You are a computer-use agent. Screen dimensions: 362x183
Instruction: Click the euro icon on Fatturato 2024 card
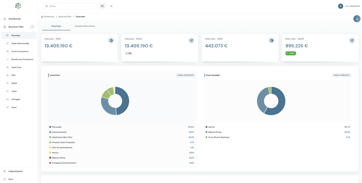coord(111,40)
